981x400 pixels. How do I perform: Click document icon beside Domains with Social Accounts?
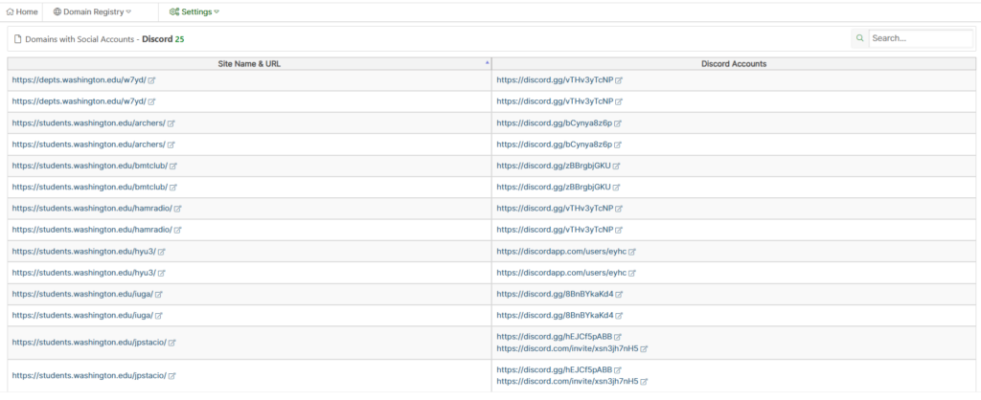click(x=17, y=38)
